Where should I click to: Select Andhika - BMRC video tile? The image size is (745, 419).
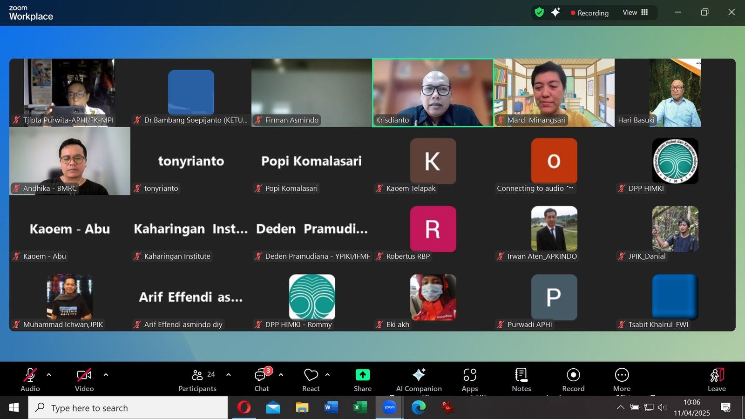tap(70, 161)
